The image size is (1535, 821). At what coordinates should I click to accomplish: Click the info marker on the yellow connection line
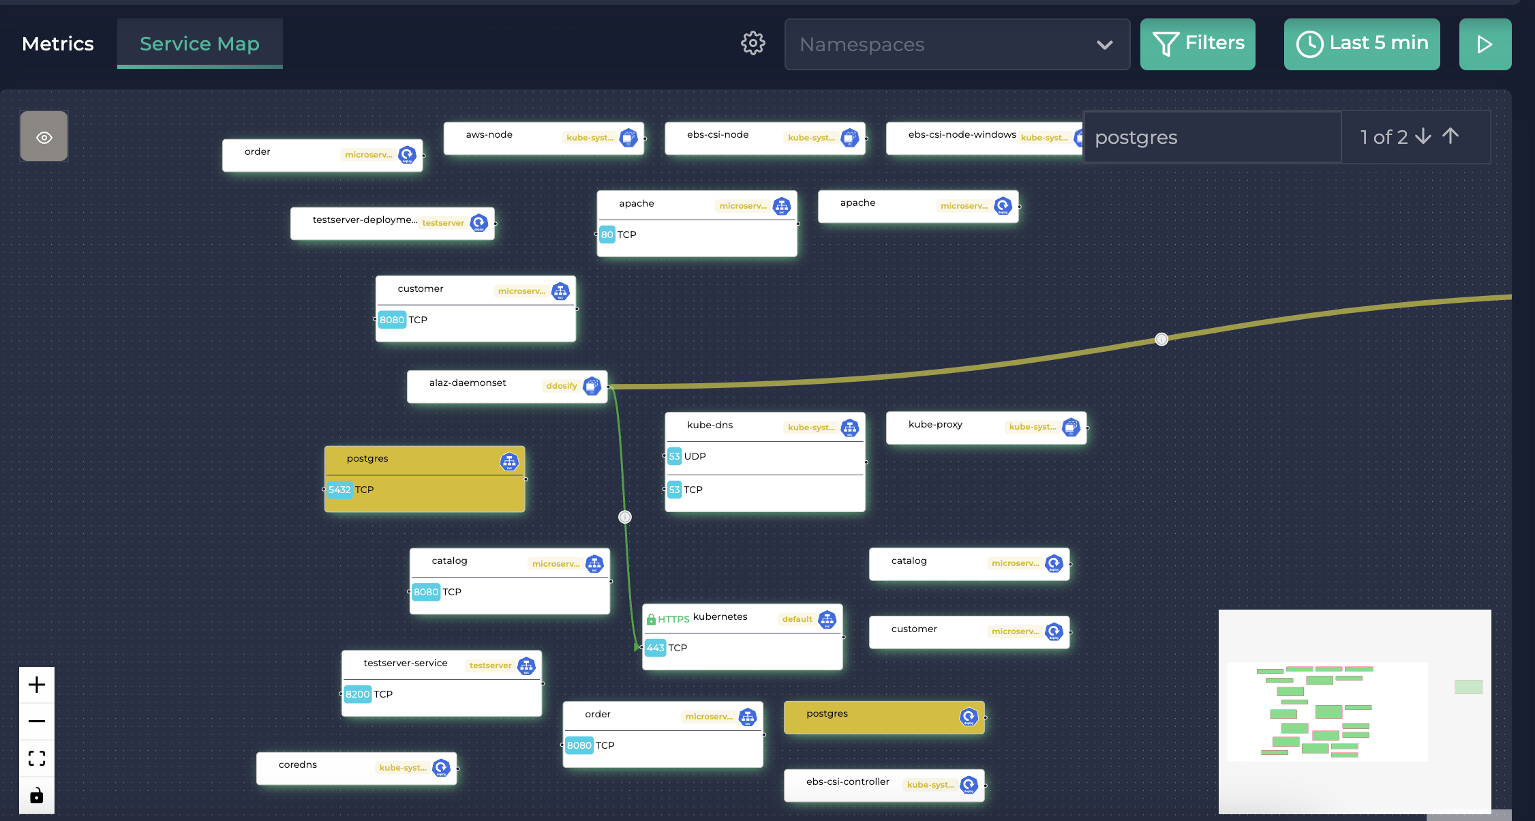1161,339
